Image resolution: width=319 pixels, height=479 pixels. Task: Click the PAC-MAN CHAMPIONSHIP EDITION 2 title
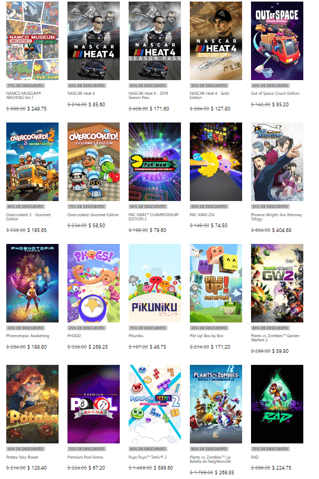154,217
